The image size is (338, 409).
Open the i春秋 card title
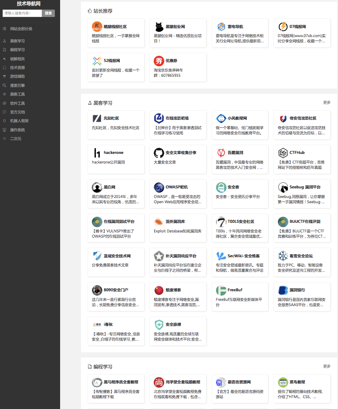tap(108, 324)
